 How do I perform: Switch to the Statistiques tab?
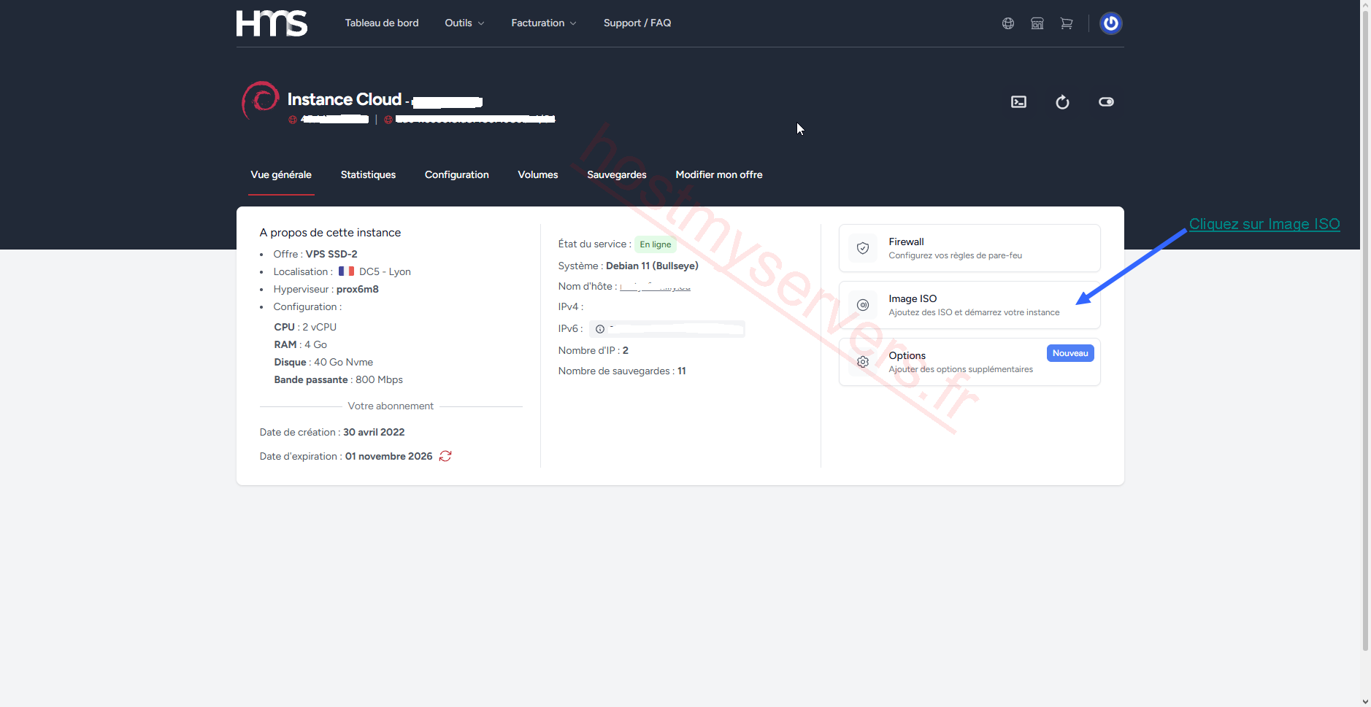pos(368,175)
